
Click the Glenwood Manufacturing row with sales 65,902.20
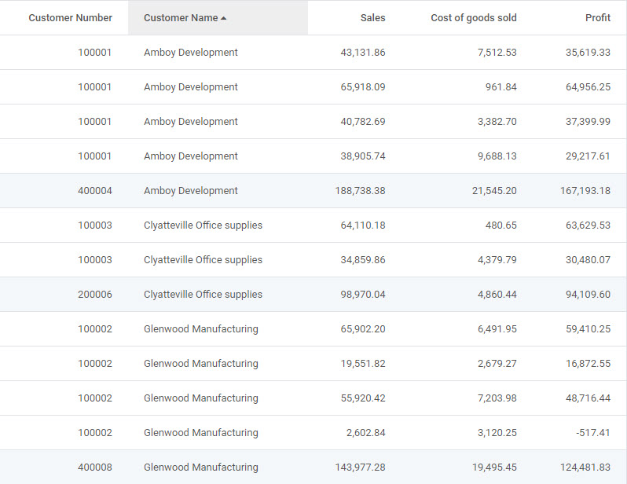pyautogui.click(x=313, y=328)
